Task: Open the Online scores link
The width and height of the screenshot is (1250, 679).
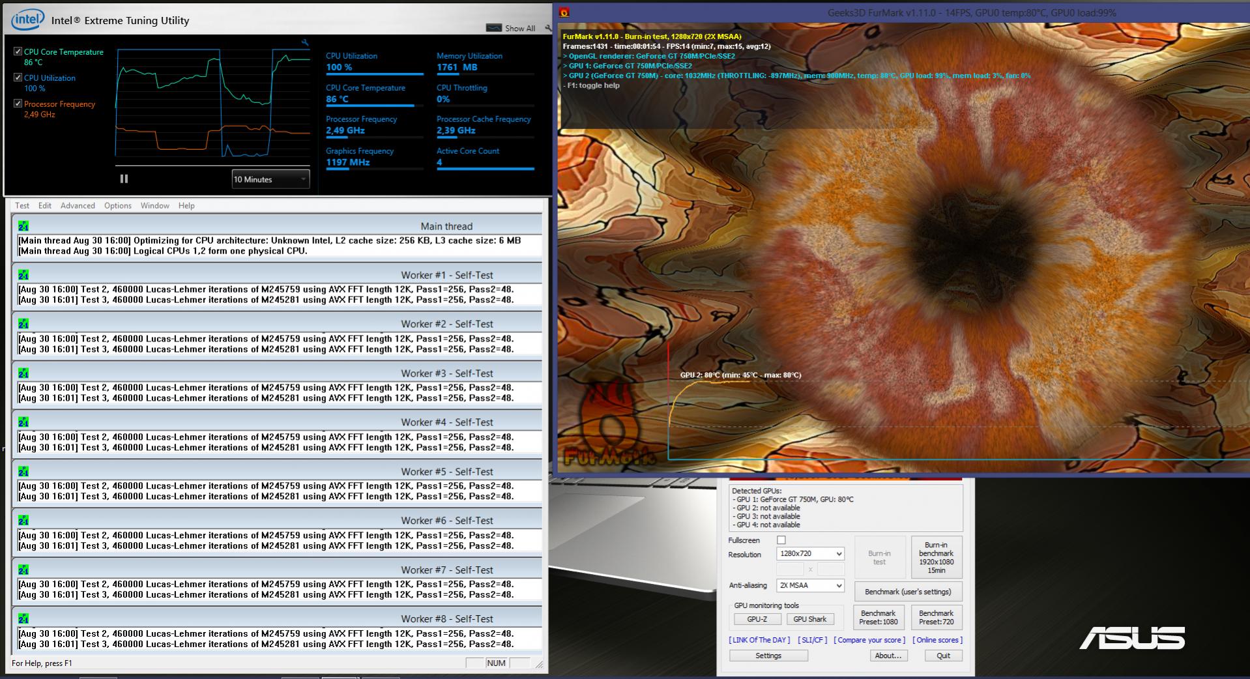Action: pyautogui.click(x=937, y=640)
